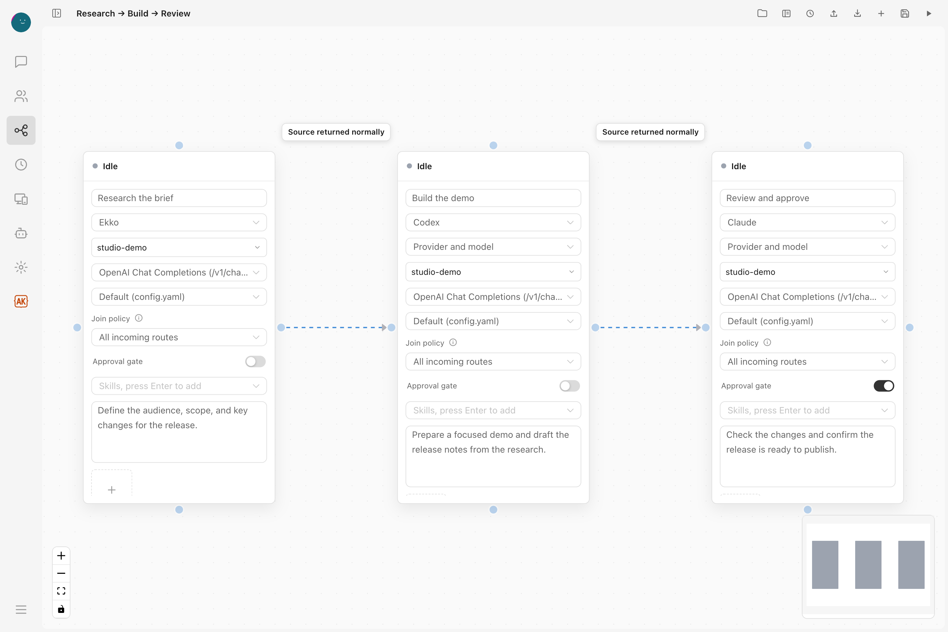Toggle the side panel collapse icon
Screen dimensions: 948x632
(56, 13)
